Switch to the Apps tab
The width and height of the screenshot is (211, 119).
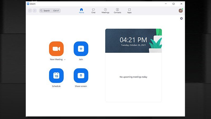click(x=129, y=11)
